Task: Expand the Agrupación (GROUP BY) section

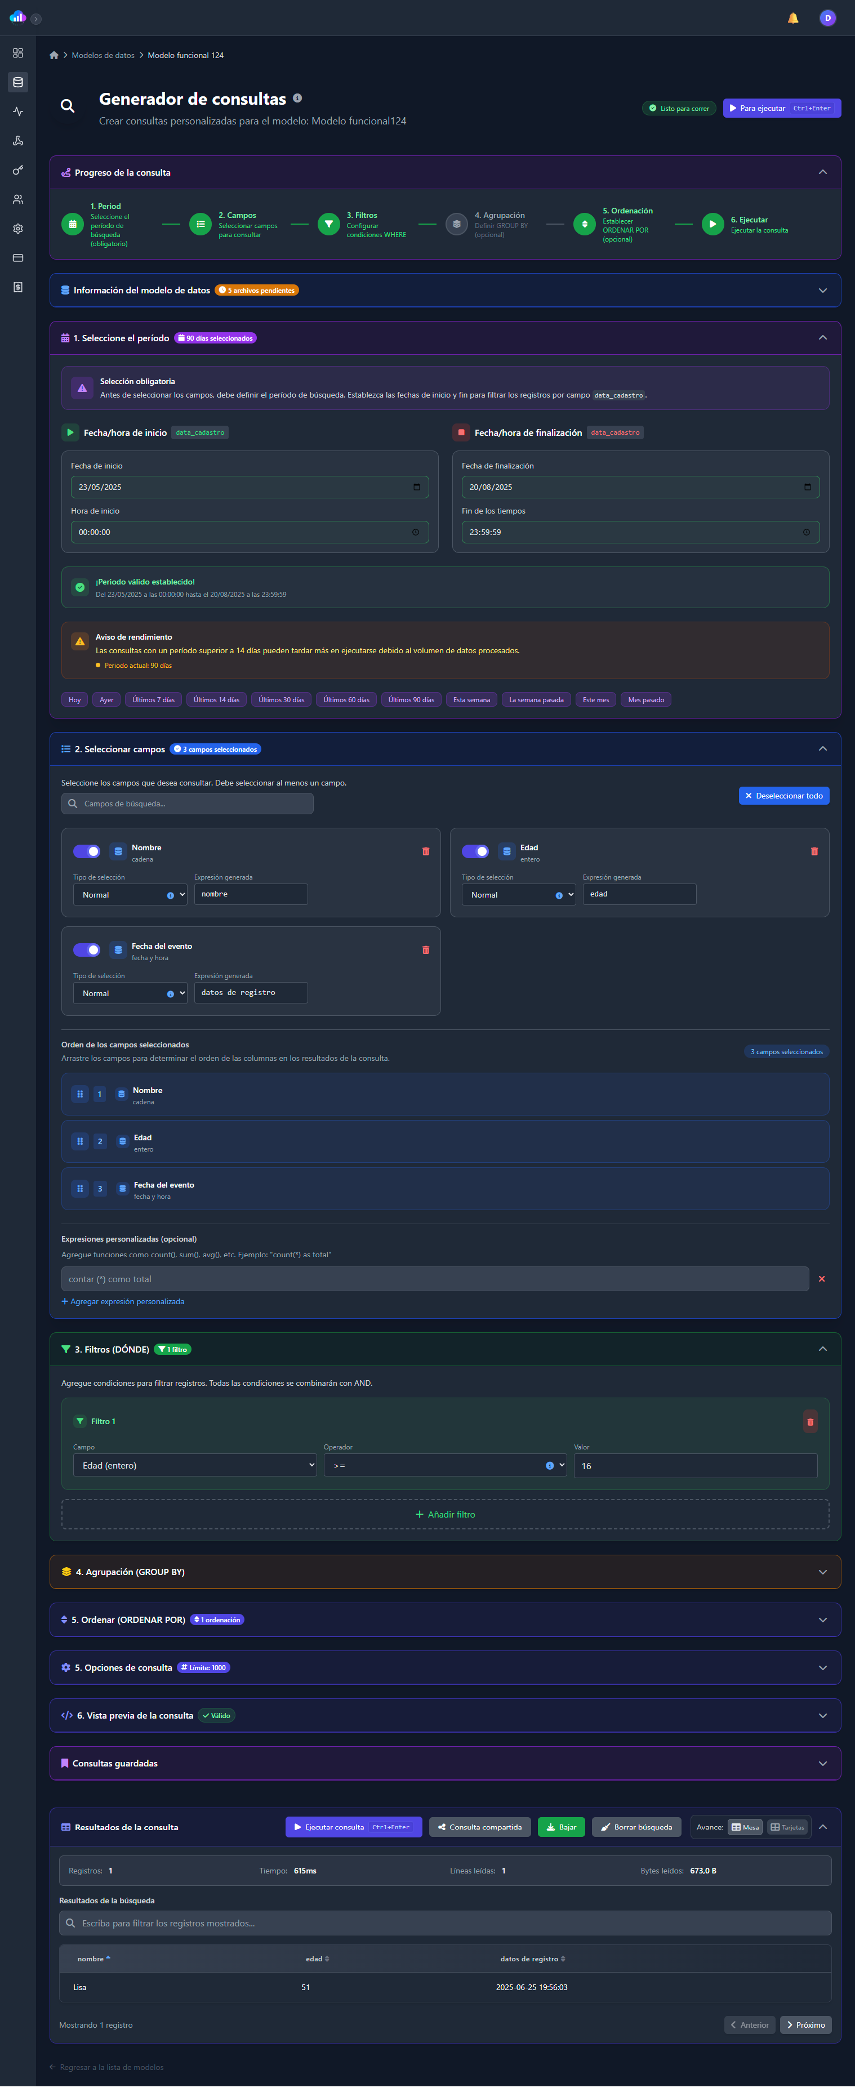Action: click(x=445, y=1571)
